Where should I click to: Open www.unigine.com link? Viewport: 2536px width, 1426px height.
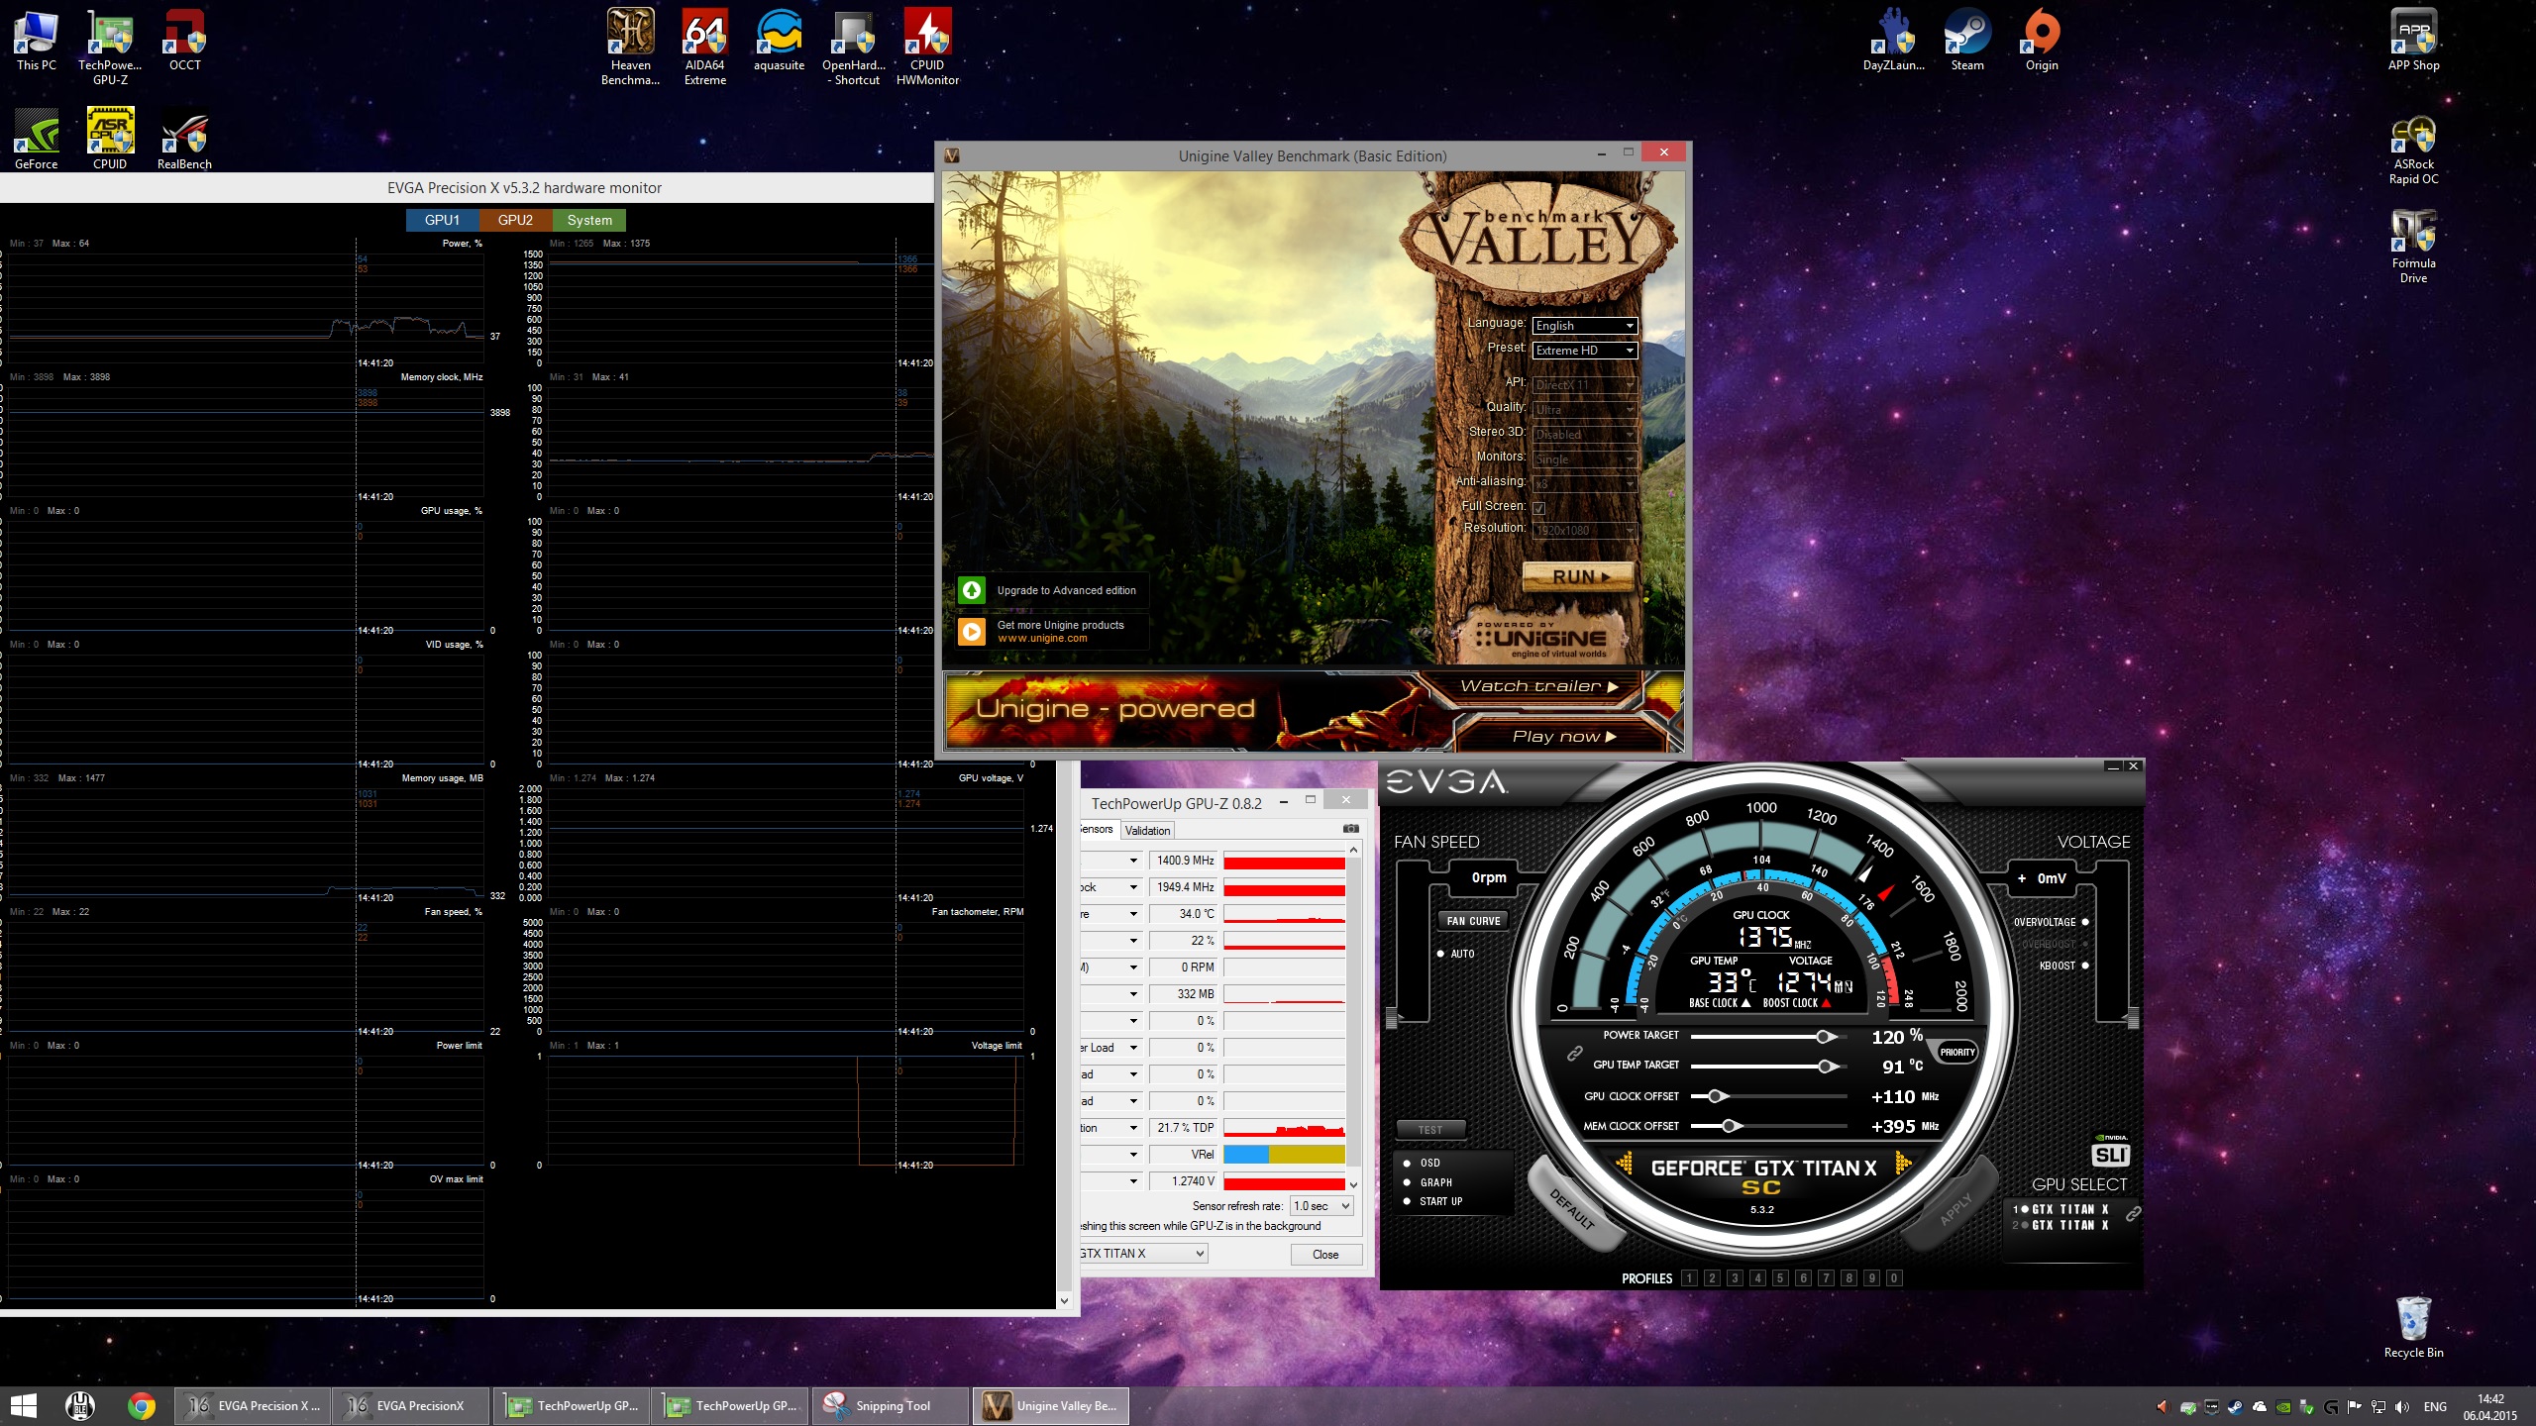[1042, 639]
